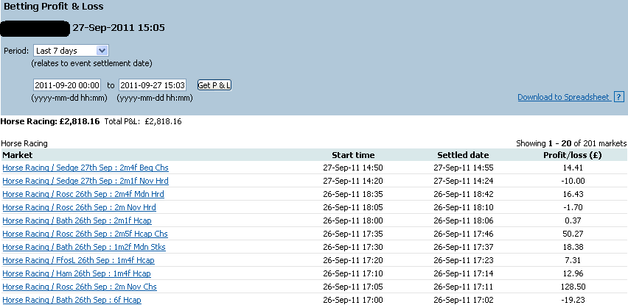Open Rosc 26th Sep 2m5f Hcap Chs market

click(x=85, y=234)
